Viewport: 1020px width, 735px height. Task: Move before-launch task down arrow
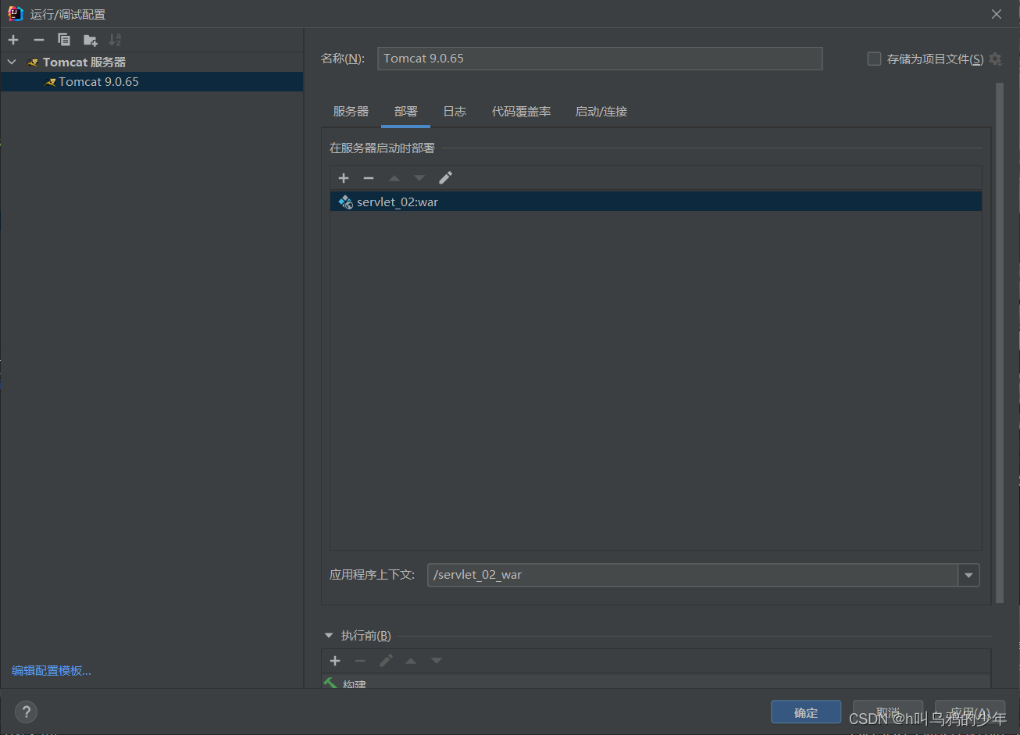(x=437, y=661)
